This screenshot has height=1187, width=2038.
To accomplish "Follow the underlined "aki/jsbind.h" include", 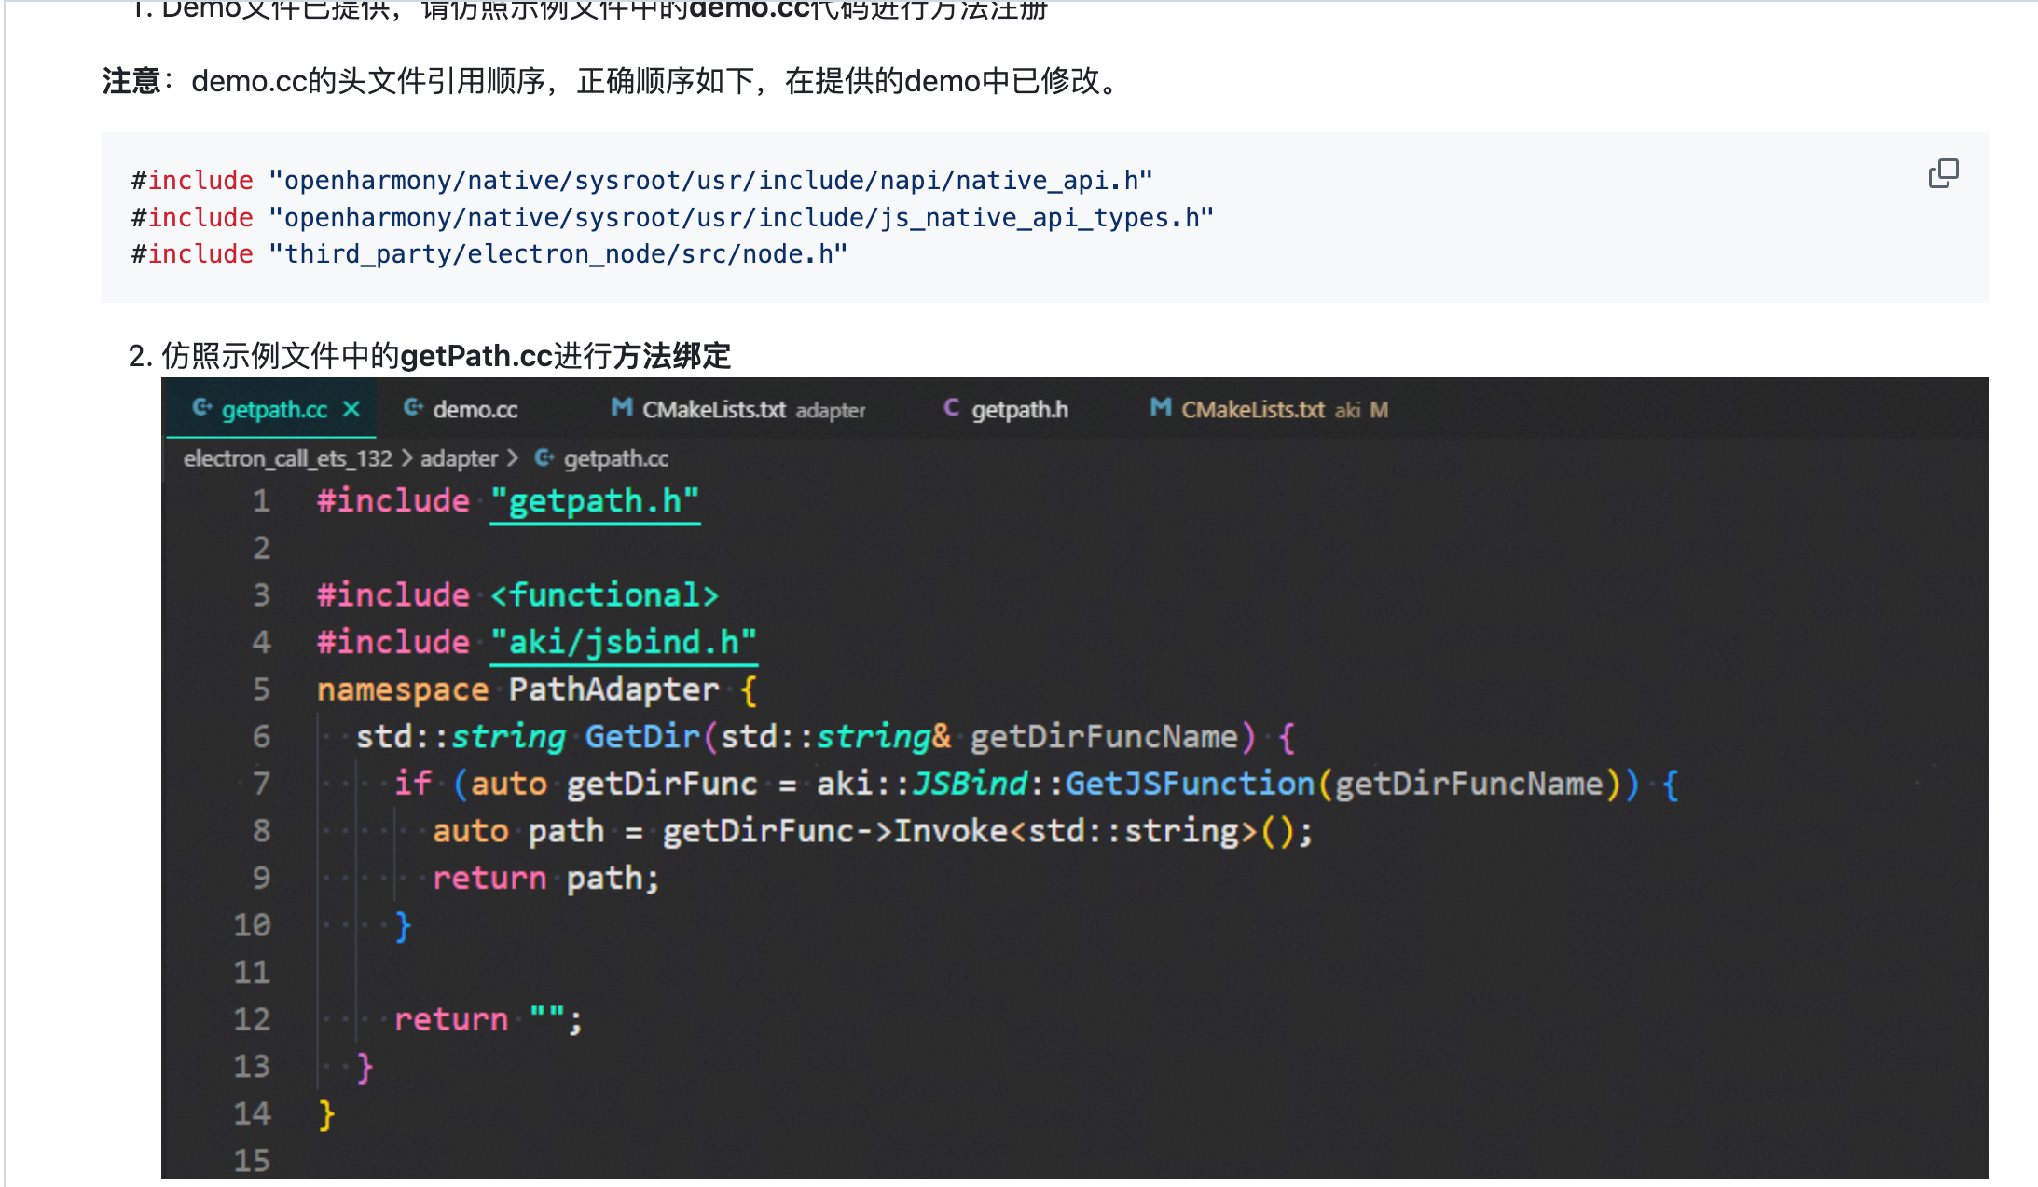I will click(623, 642).
